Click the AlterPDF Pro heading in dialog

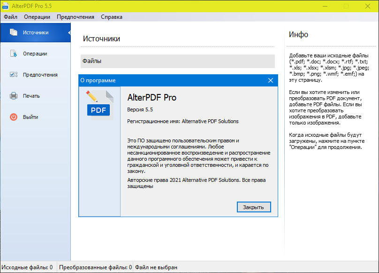click(x=152, y=97)
